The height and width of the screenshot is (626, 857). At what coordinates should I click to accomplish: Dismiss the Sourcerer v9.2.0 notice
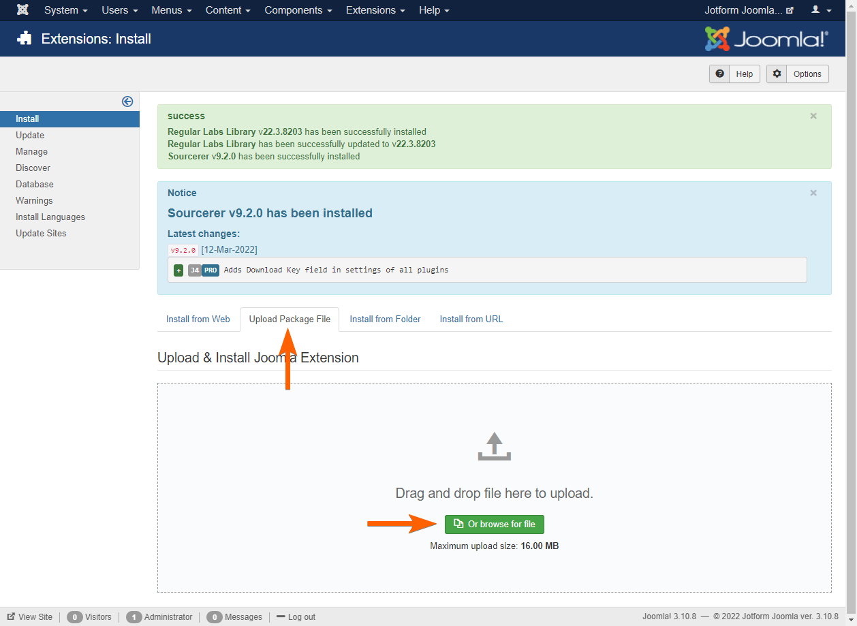click(813, 193)
